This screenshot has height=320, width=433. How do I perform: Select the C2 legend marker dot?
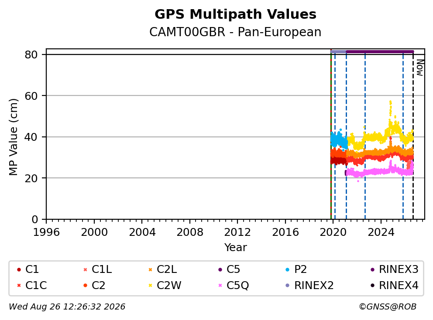pos(85,286)
